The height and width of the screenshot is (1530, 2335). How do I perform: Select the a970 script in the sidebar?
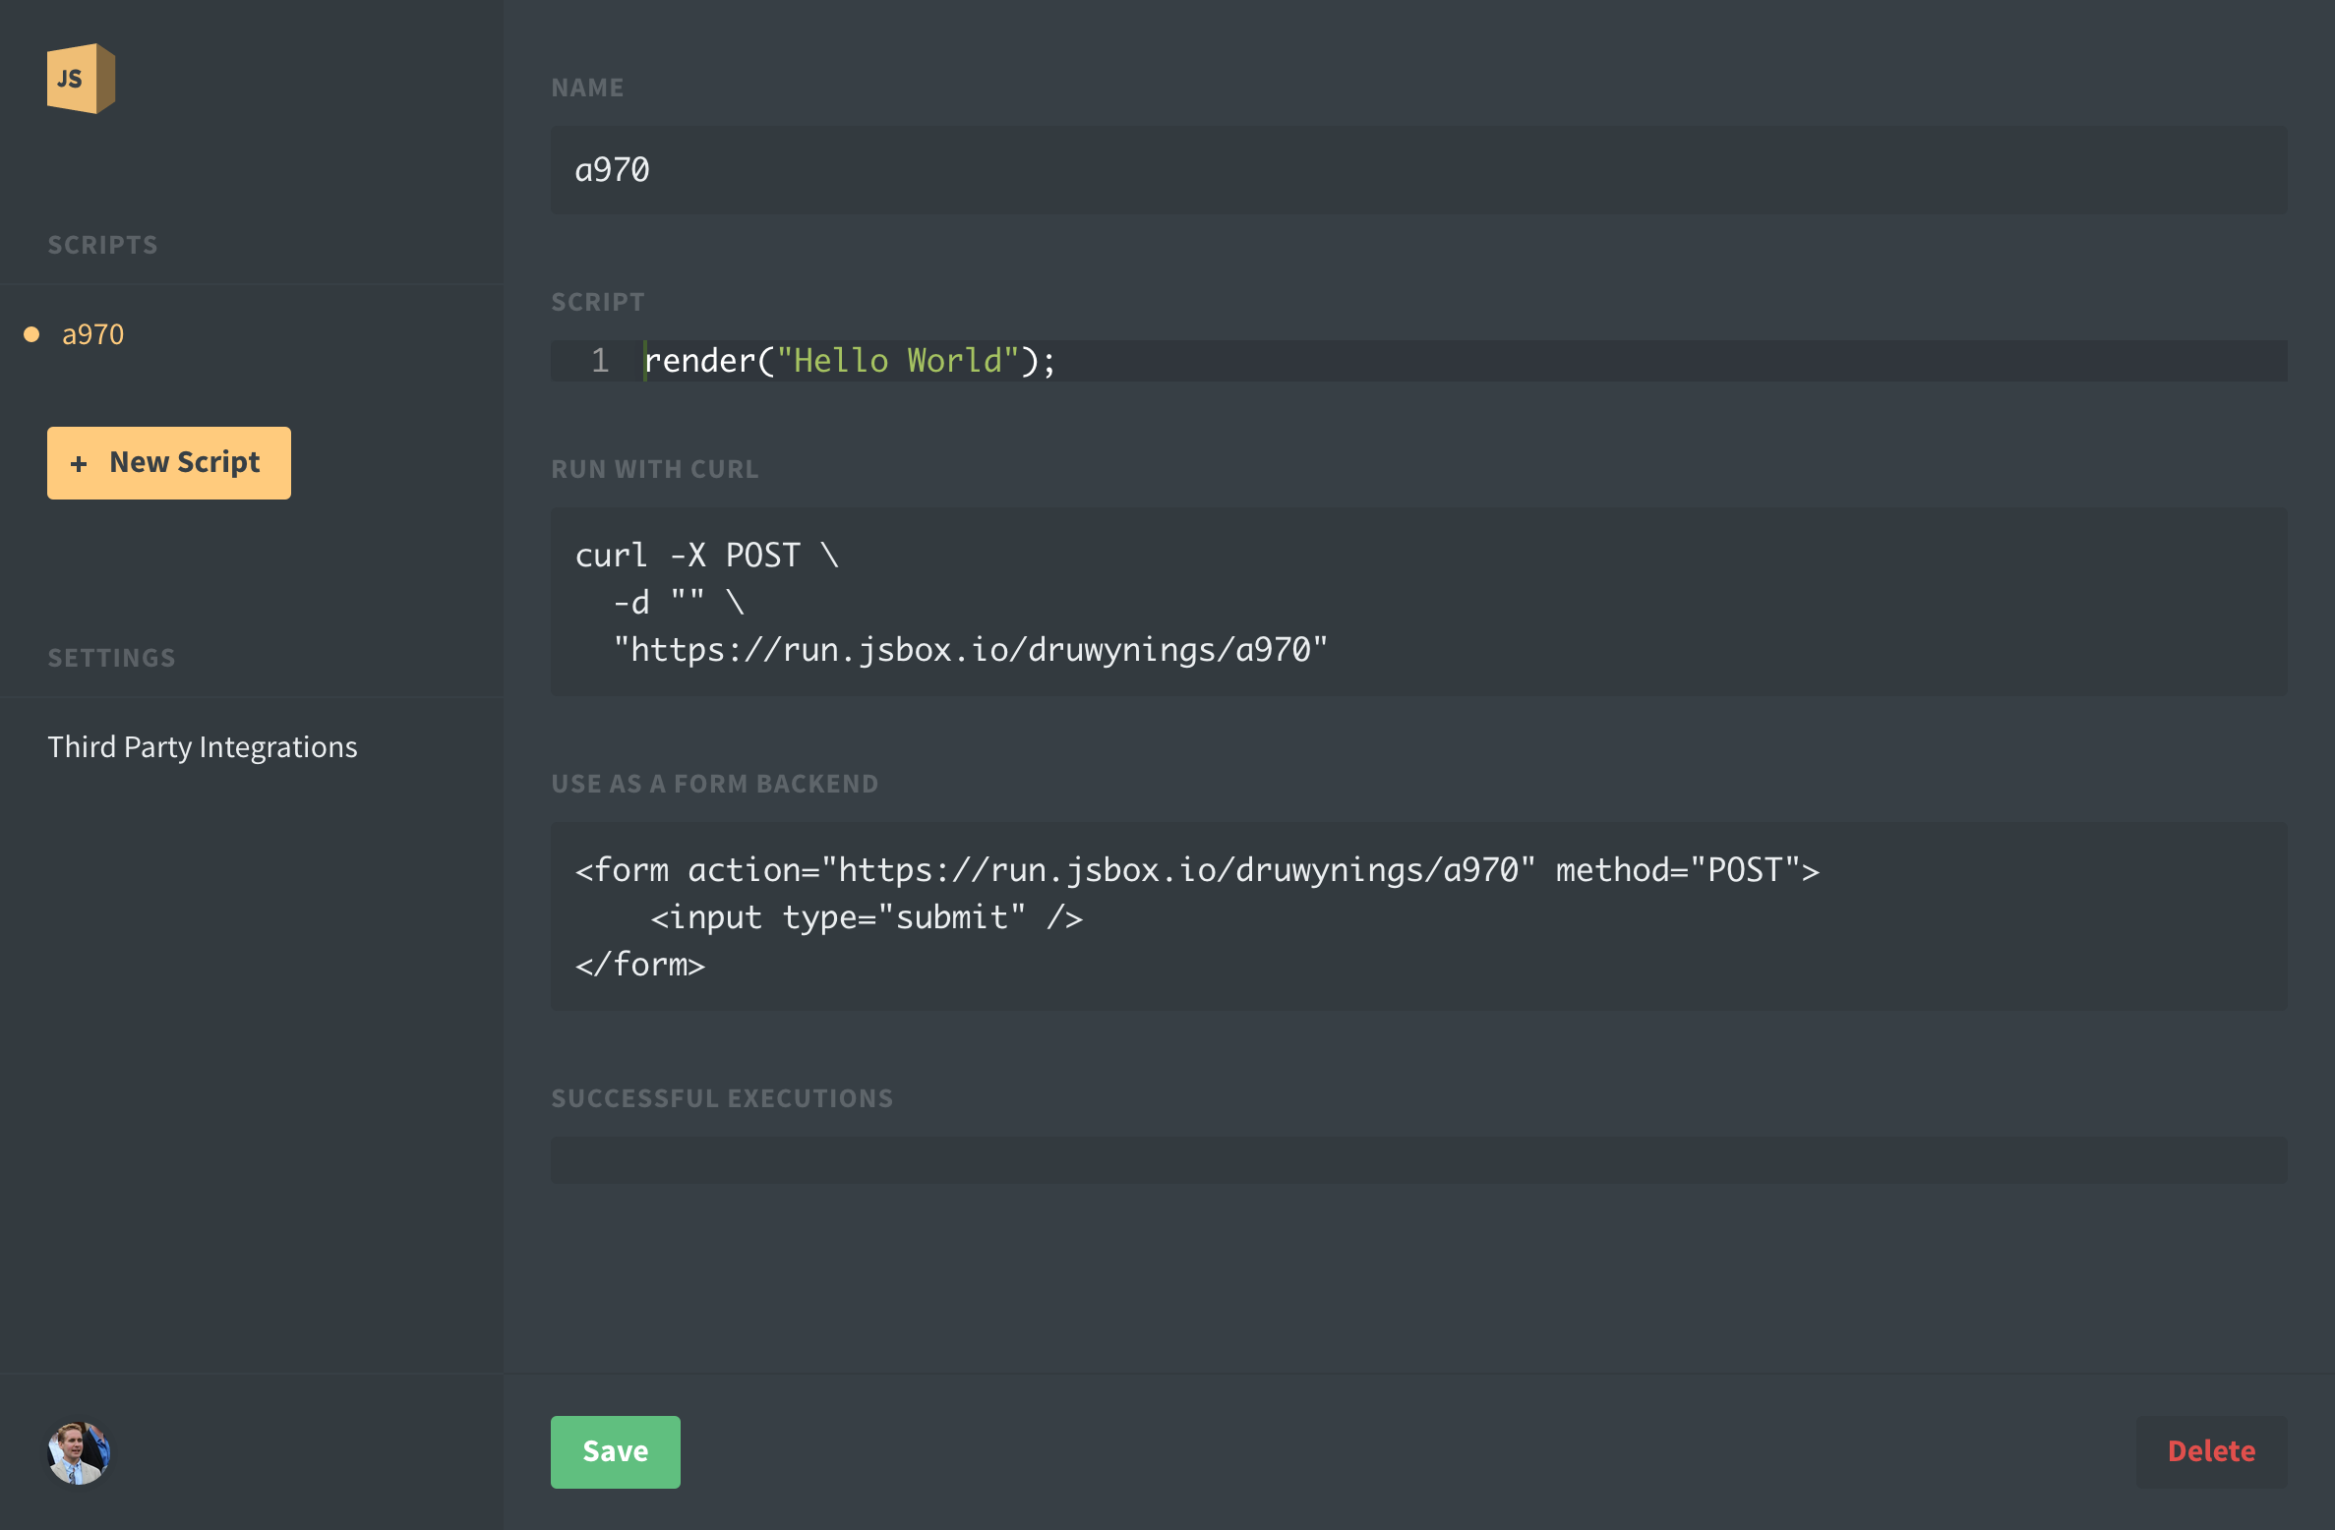click(x=92, y=334)
